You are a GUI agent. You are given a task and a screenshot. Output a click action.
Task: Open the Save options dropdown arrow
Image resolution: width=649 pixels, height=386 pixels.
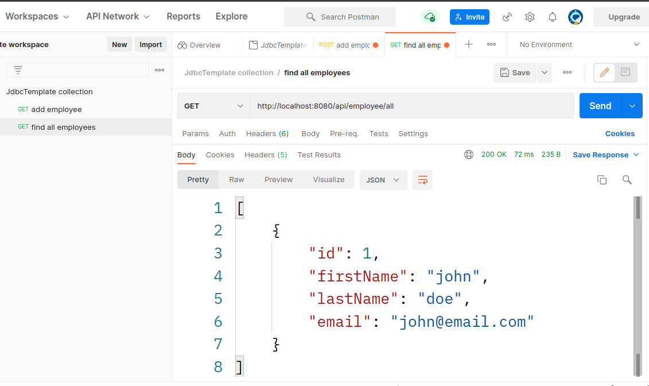[545, 72]
